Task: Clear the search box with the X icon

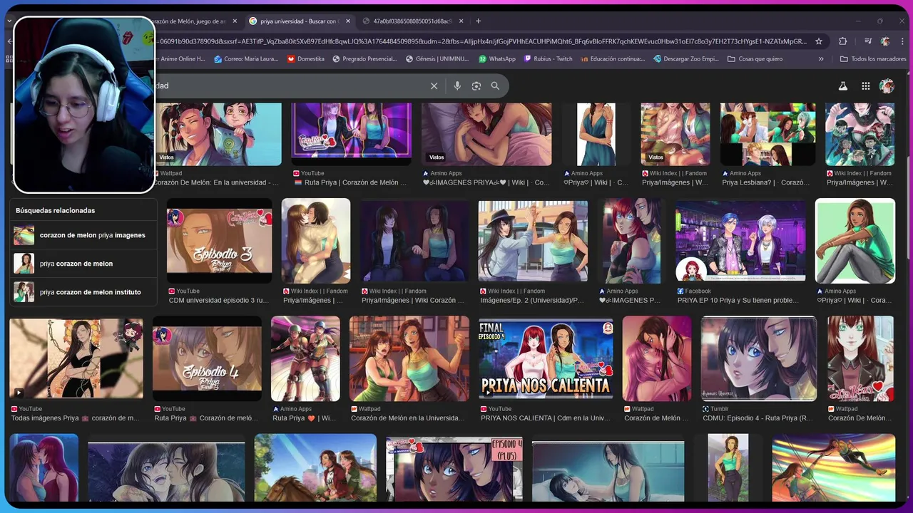Action: coord(434,85)
